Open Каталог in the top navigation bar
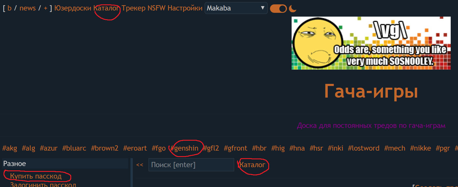Screen dimensions: 458x187 [107, 8]
